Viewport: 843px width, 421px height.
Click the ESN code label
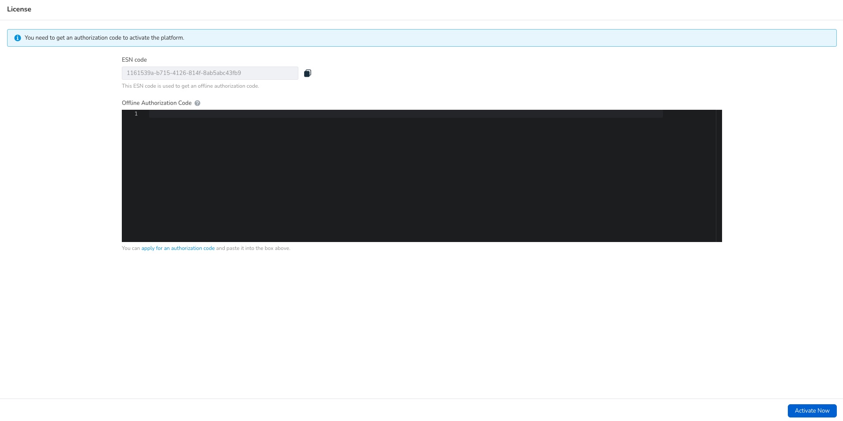coord(134,60)
